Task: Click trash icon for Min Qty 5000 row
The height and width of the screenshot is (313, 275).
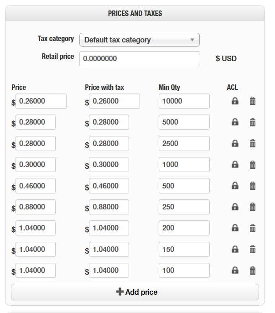Action: point(252,122)
